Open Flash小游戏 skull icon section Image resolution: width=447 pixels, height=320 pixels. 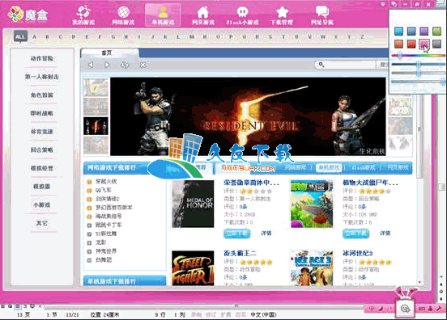[243, 15]
